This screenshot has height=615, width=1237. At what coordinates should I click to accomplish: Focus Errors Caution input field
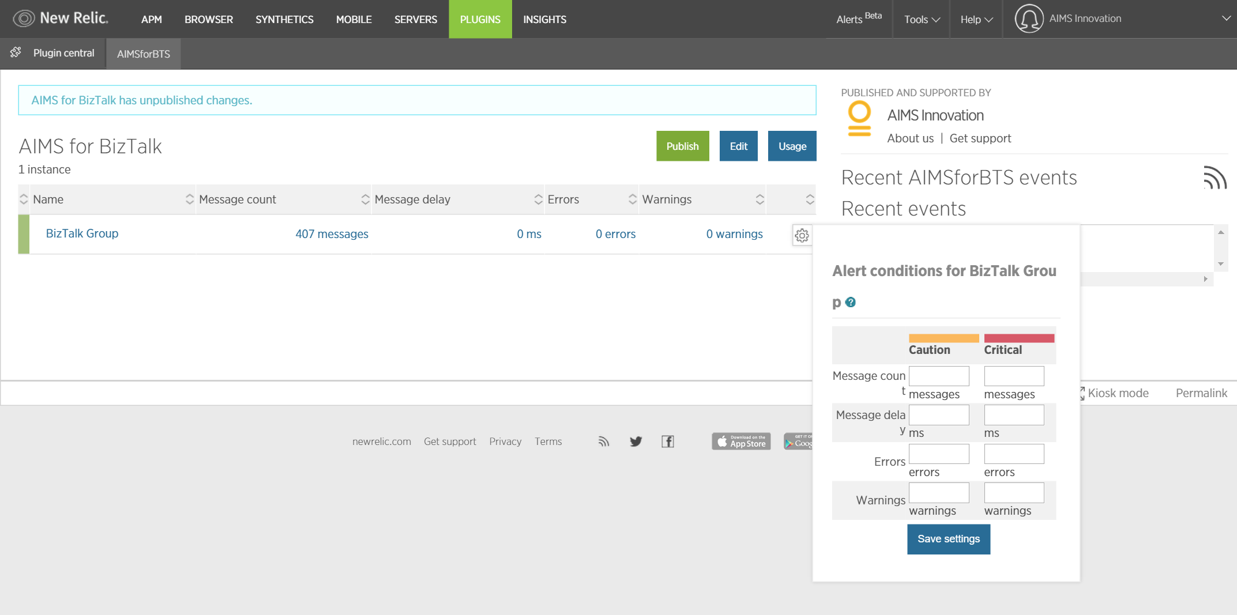[939, 454]
